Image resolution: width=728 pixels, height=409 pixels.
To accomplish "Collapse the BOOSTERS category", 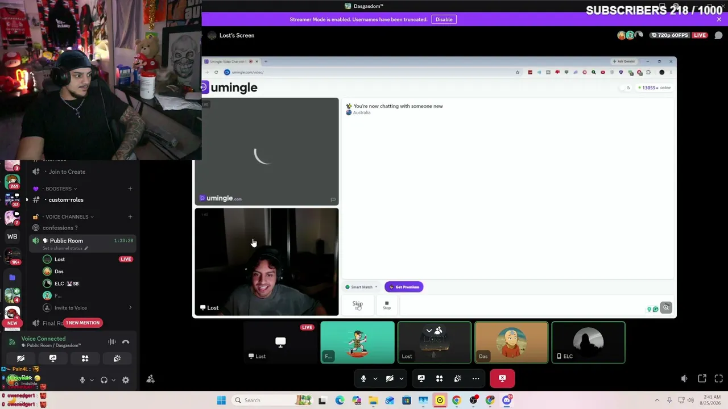I will pos(61,189).
